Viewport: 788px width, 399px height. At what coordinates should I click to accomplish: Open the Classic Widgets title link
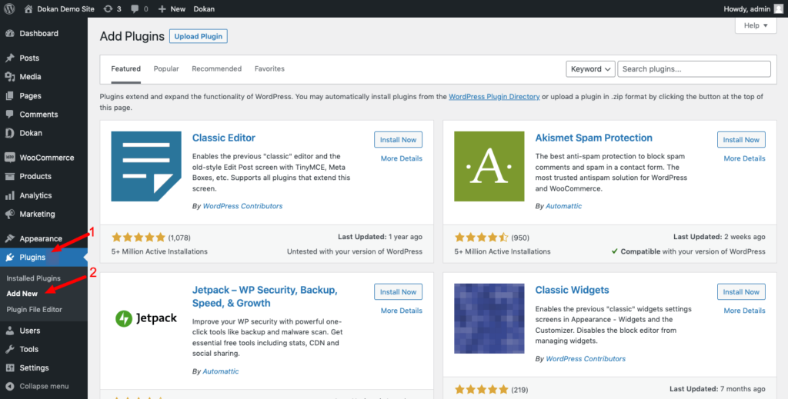coord(572,290)
